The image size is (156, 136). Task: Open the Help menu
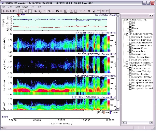(x=39, y=7)
